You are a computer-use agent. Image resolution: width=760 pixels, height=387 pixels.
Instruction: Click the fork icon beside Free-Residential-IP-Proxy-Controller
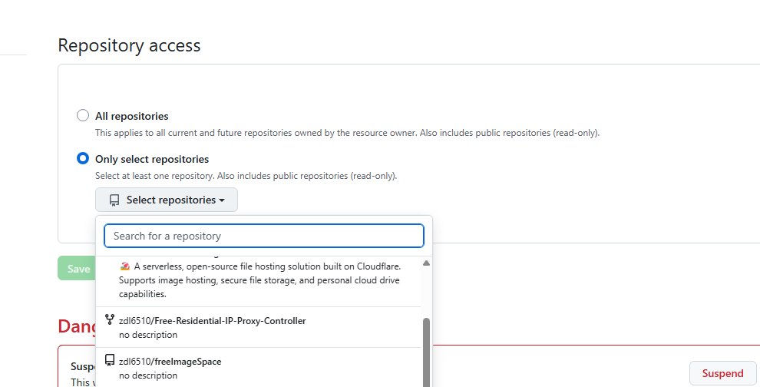(x=110, y=319)
